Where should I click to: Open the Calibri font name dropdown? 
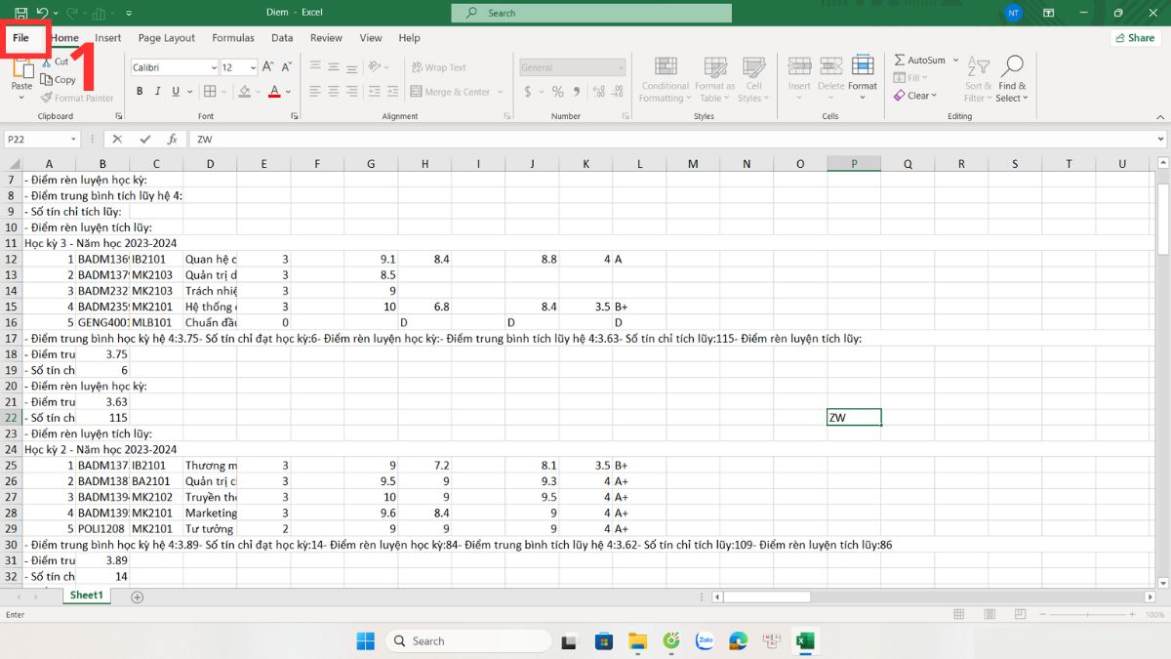tap(214, 67)
